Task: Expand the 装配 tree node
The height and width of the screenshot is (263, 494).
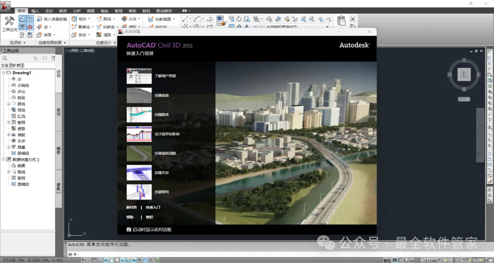Action: (9, 134)
